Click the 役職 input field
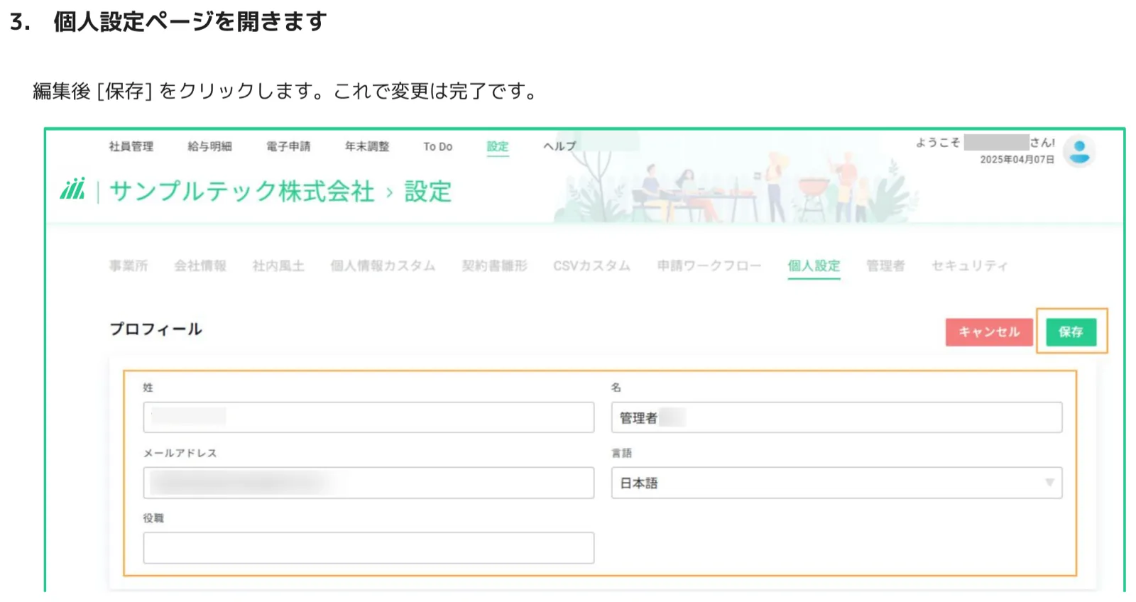The height and width of the screenshot is (602, 1136). coord(368,548)
